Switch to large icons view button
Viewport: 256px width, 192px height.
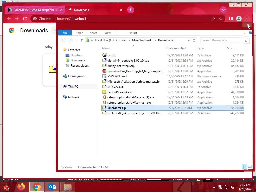pyautogui.click(x=250, y=167)
